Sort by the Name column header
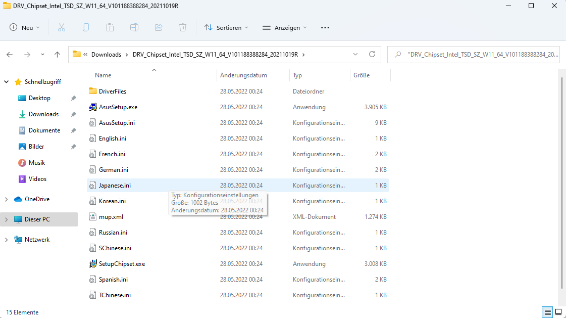Screen dimensions: 566x318 [103, 75]
